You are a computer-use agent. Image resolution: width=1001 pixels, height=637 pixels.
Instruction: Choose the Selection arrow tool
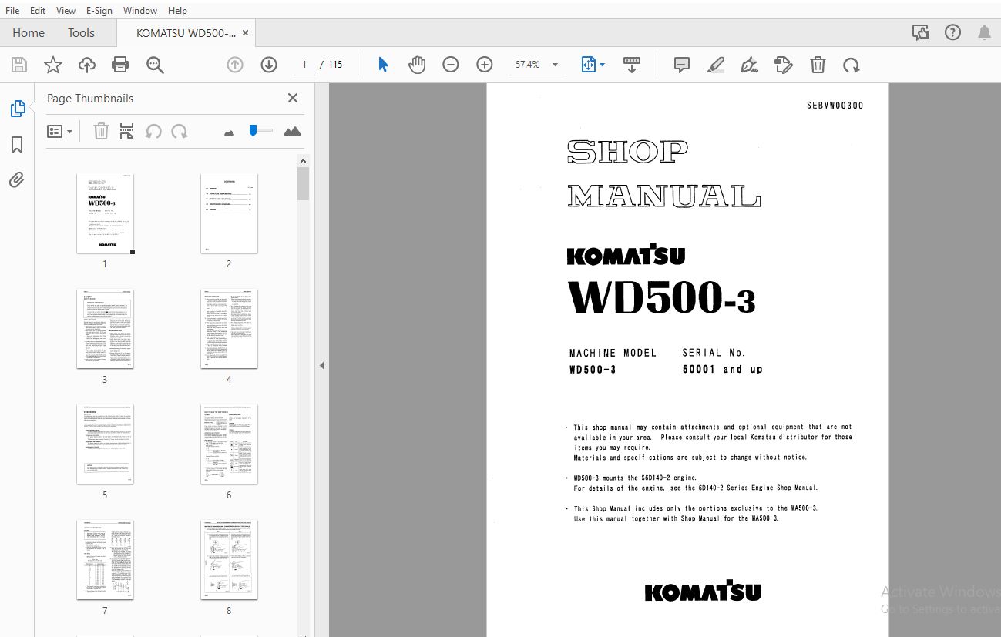click(383, 65)
